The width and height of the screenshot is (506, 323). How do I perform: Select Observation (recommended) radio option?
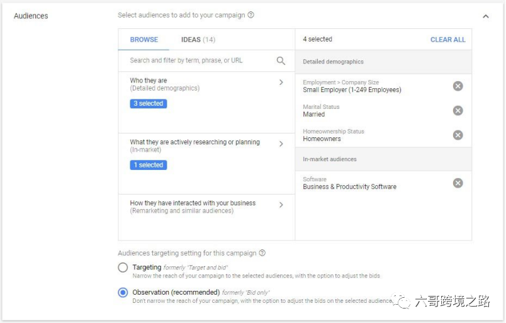point(123,293)
